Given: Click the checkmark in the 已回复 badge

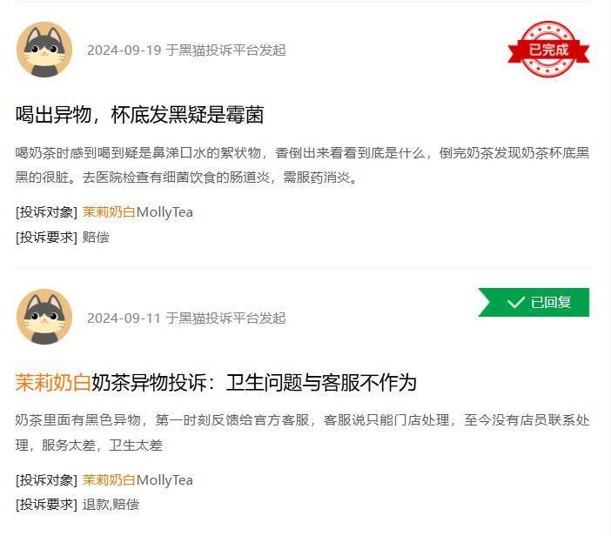Looking at the screenshot, I should [516, 302].
